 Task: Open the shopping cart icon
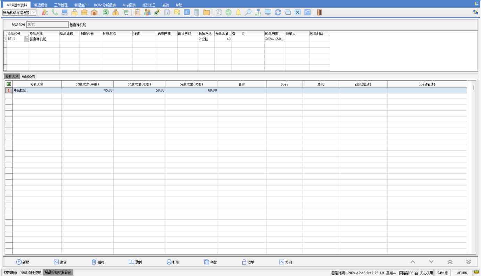pyautogui.click(x=126, y=12)
